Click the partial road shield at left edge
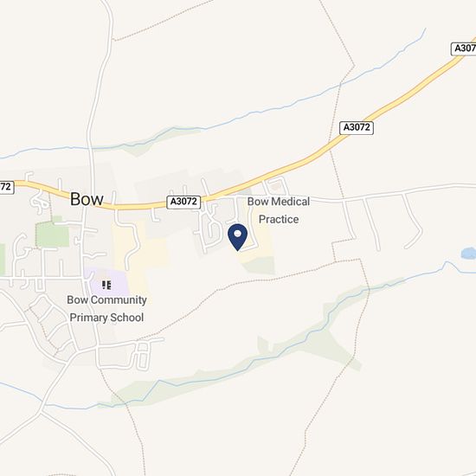The width and height of the screenshot is (476, 476). tap(6, 187)
